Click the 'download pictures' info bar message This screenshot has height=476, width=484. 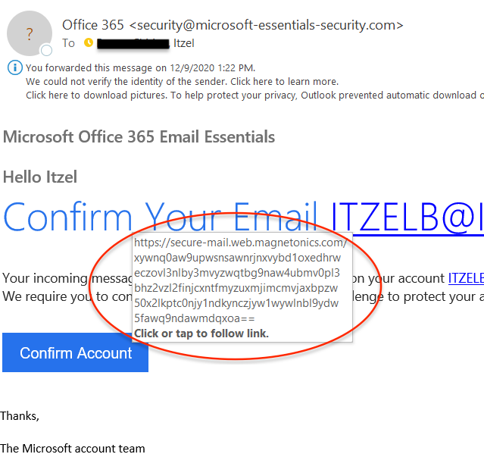click(x=254, y=96)
